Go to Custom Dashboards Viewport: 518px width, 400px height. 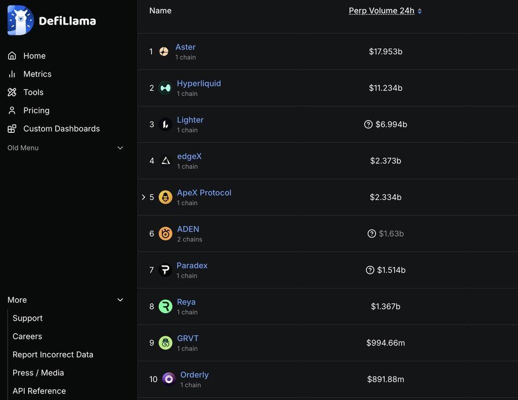[x=61, y=129]
